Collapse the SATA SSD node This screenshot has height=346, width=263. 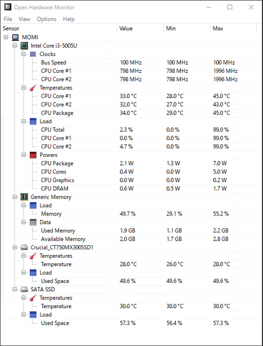pyautogui.click(x=15, y=290)
